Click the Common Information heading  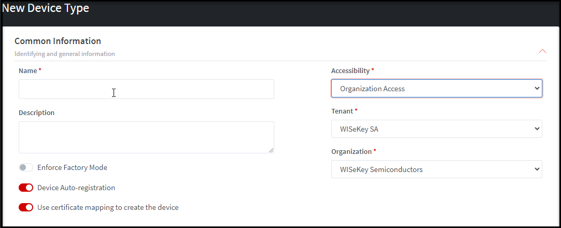(58, 41)
